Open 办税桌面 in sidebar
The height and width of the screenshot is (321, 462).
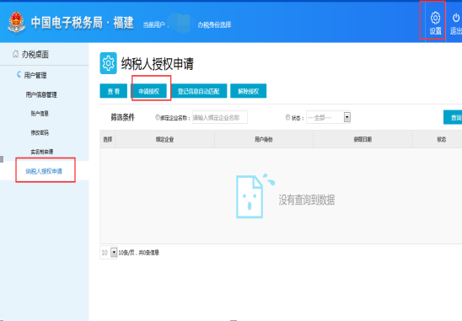(x=35, y=54)
